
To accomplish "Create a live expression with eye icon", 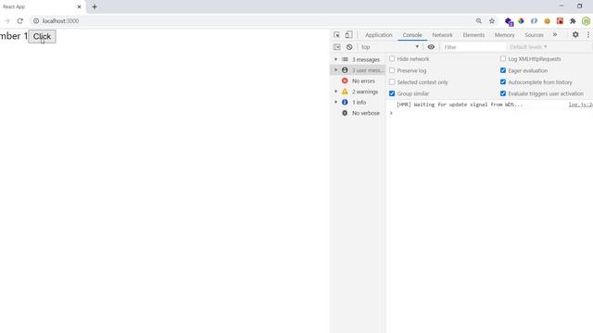I will click(431, 47).
